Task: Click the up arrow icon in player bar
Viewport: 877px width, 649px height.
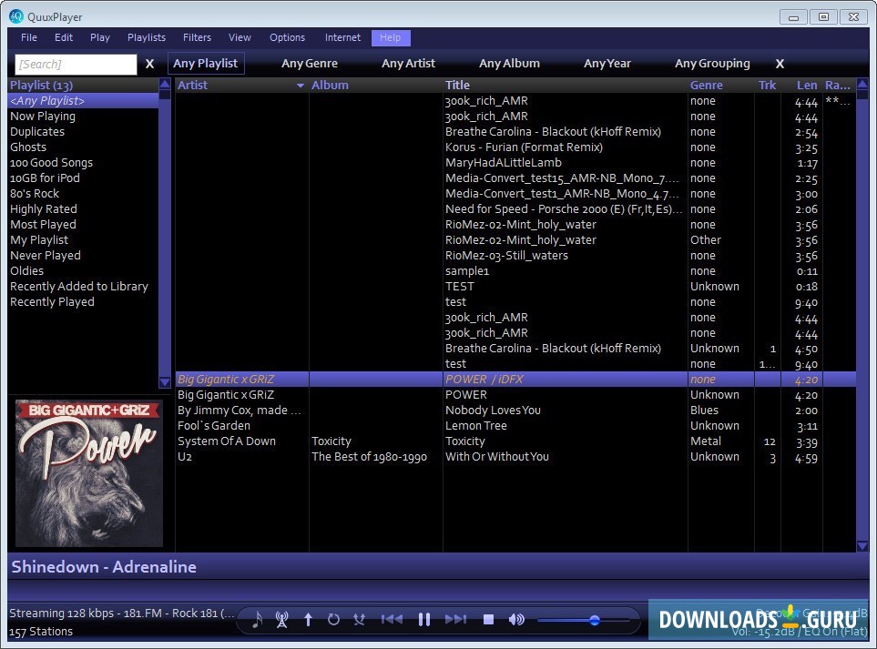Action: click(x=308, y=620)
